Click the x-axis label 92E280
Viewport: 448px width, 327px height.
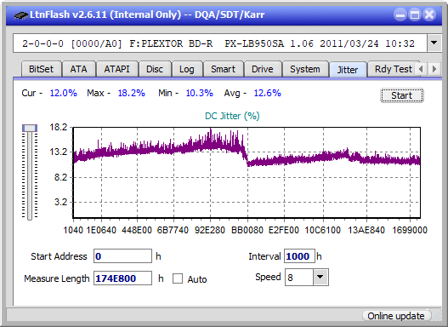210,230
